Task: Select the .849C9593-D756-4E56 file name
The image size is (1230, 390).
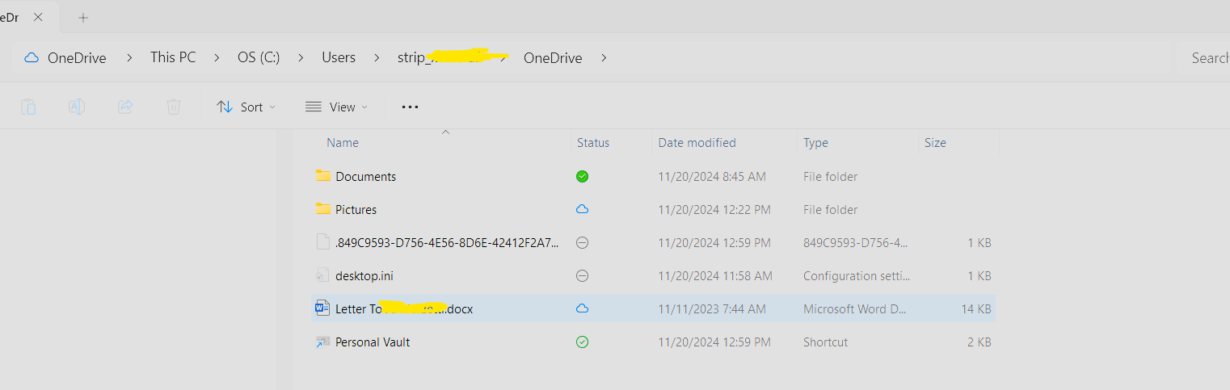Action: click(x=447, y=242)
